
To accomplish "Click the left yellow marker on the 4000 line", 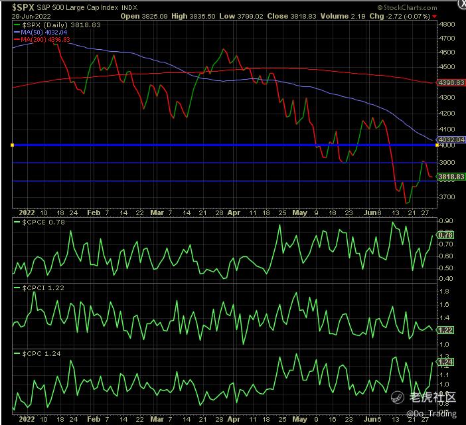I will [x=13, y=145].
